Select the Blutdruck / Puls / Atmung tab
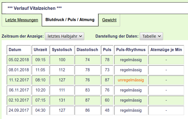188x119 pixels. click(x=70, y=20)
